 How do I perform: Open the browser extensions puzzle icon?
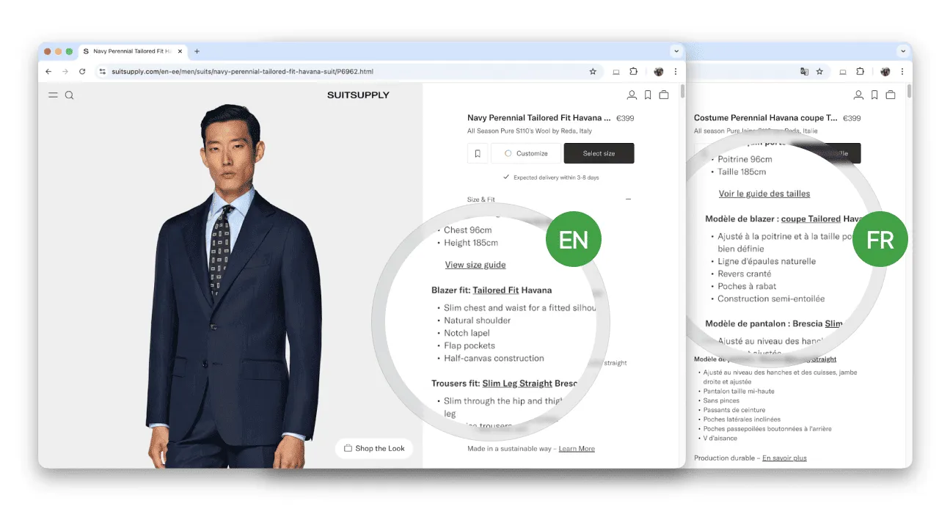[x=633, y=71]
